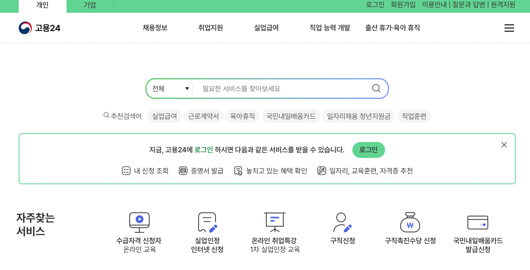Click the 회원가입 link
The width and height of the screenshot is (530, 270).
[403, 4]
